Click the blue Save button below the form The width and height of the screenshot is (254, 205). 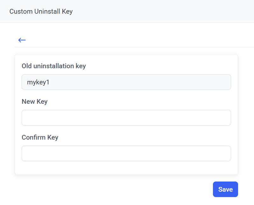pyautogui.click(x=225, y=189)
